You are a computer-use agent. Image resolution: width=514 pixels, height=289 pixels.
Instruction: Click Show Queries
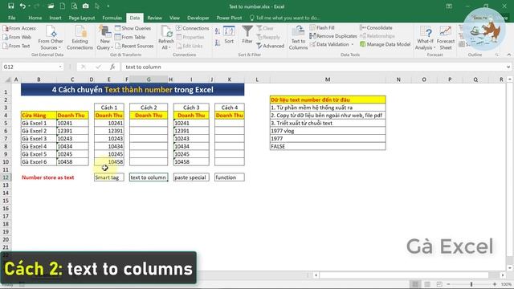[133, 28]
